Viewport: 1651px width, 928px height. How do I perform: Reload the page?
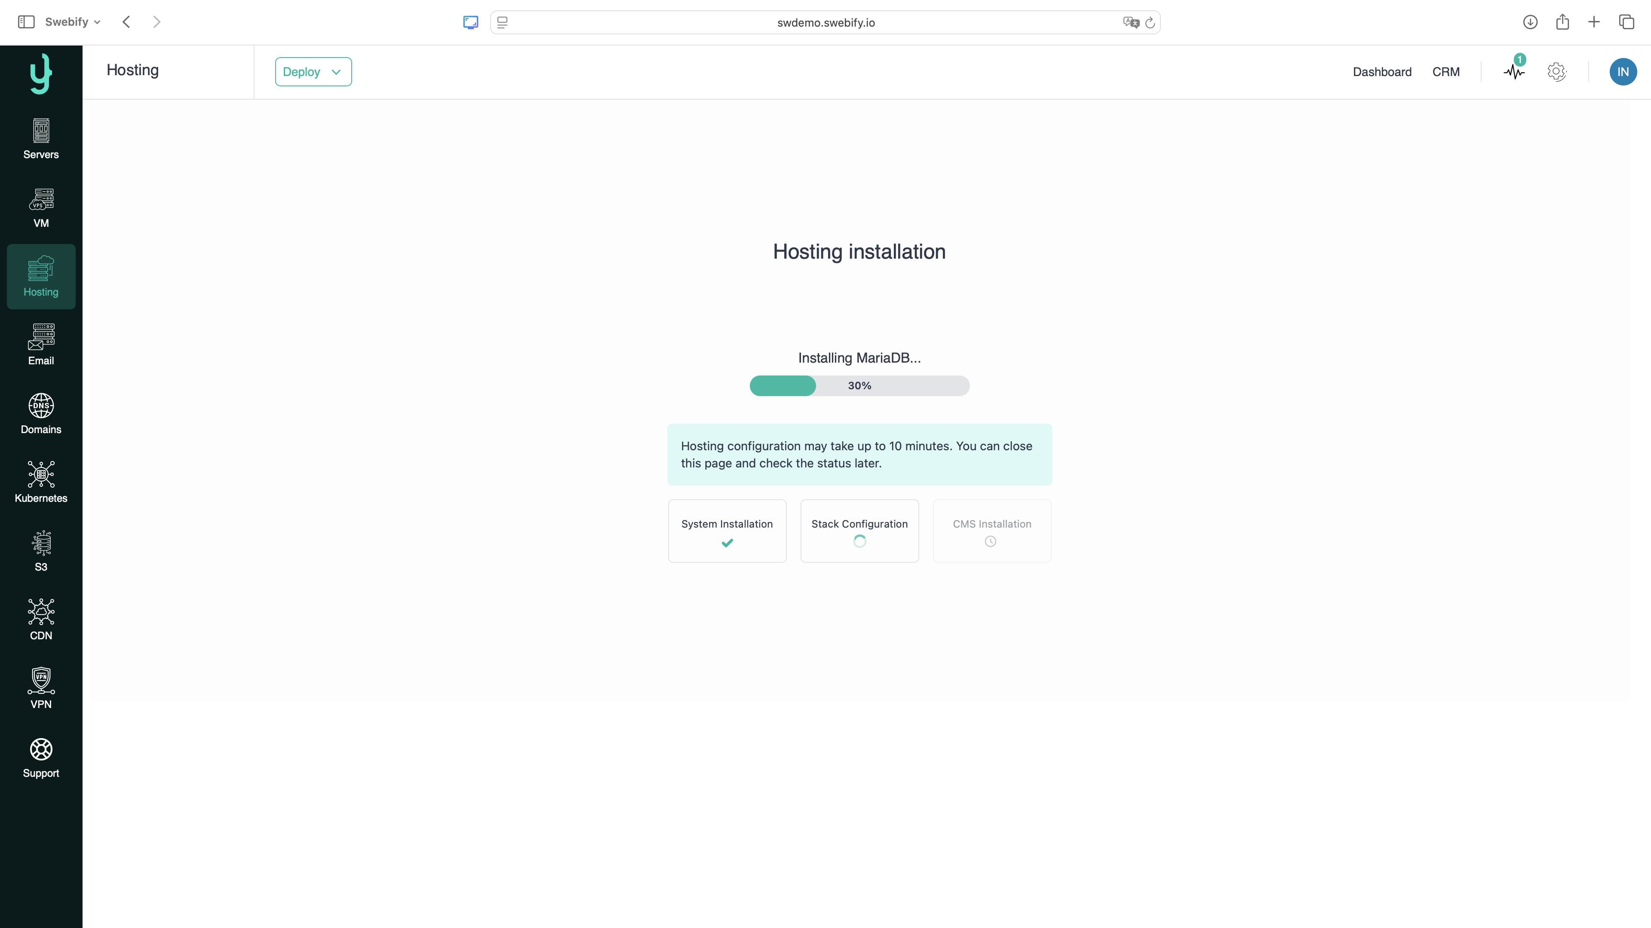tap(1150, 22)
